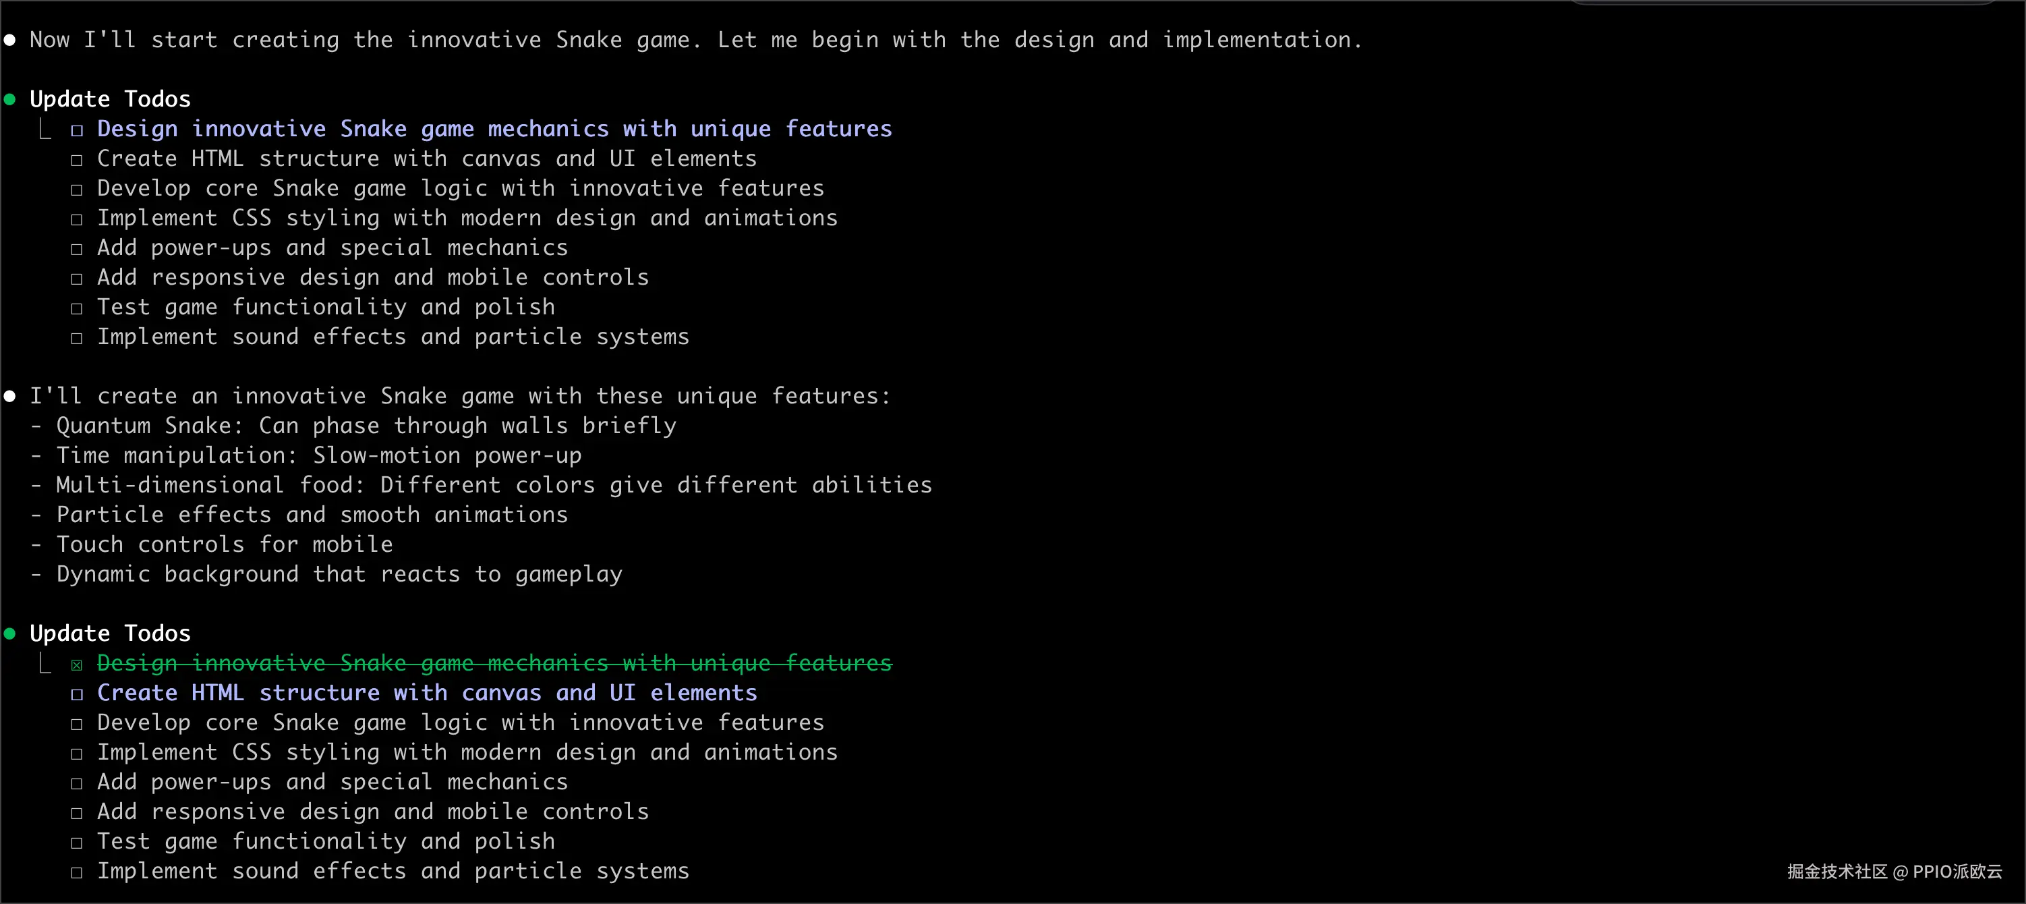Click tree branch connector under first Update Todos

tap(45, 129)
